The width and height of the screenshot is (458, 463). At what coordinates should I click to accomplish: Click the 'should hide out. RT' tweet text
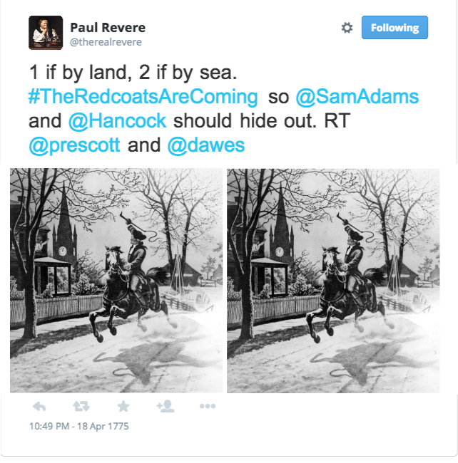[x=262, y=121]
